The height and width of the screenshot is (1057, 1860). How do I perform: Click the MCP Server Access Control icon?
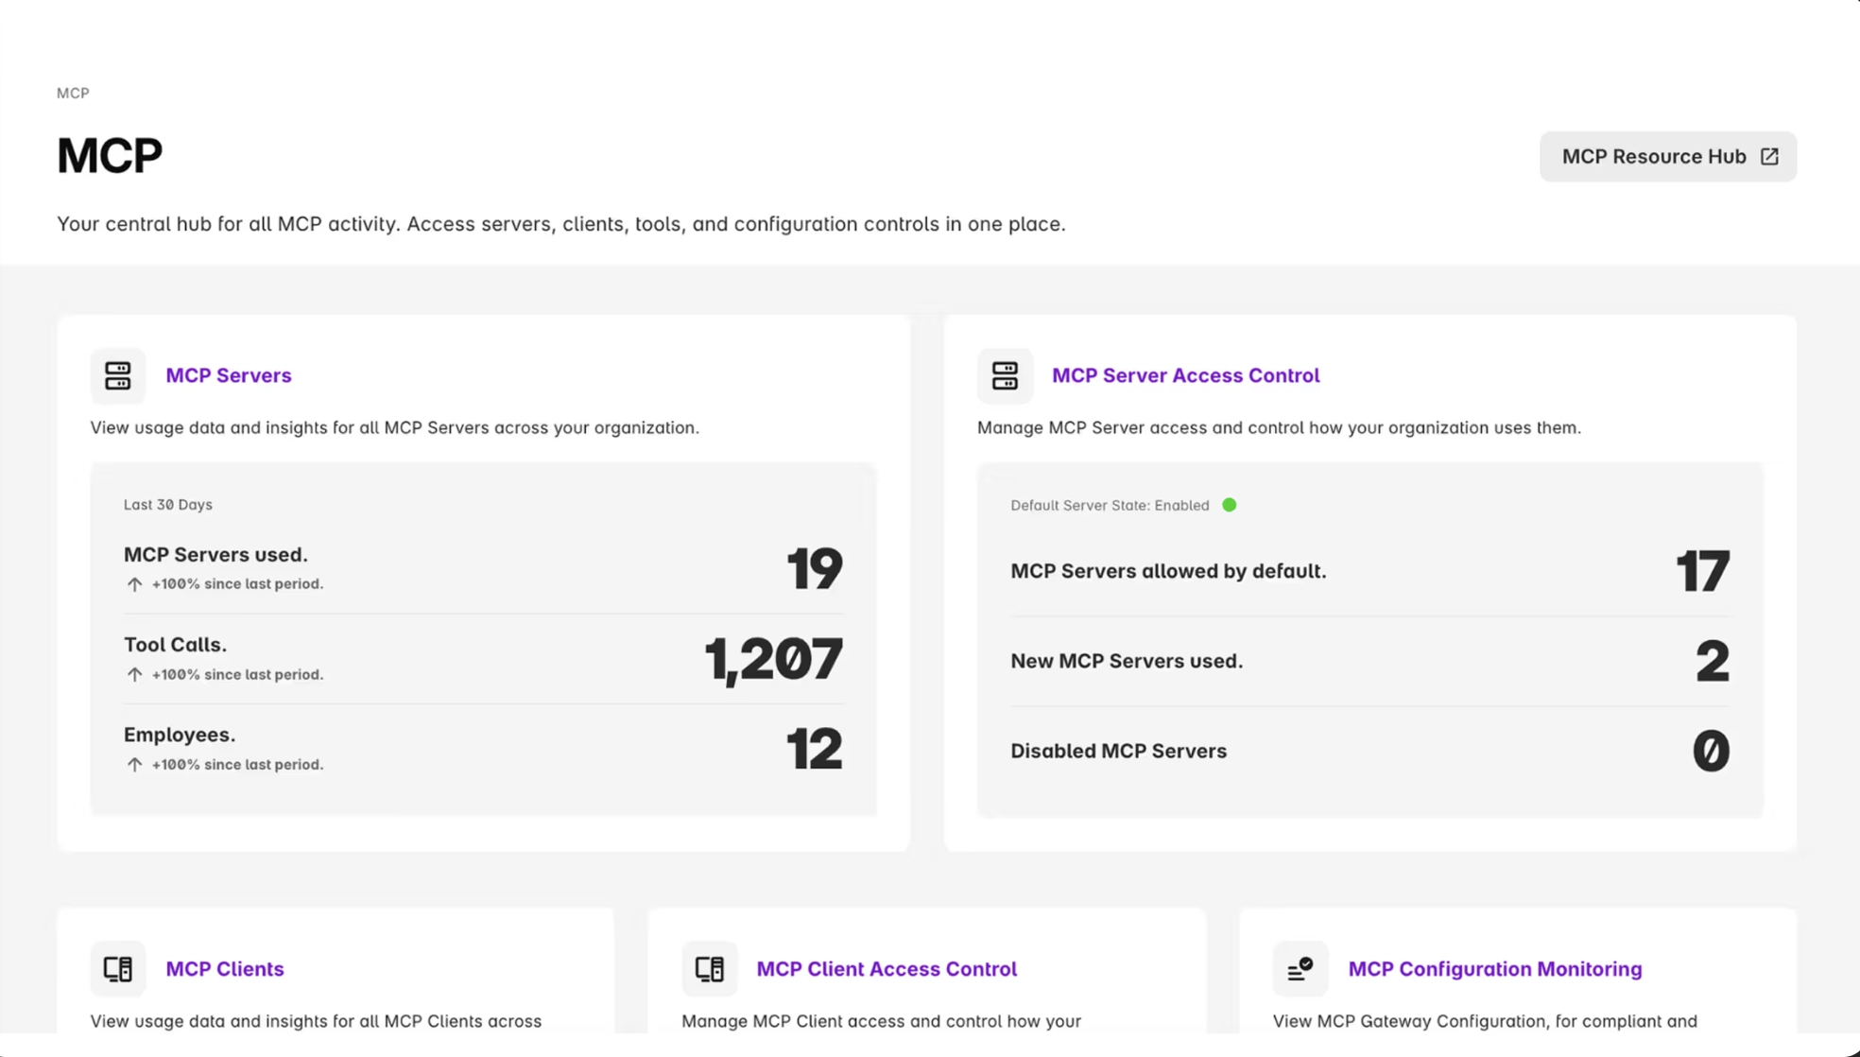[1005, 375]
